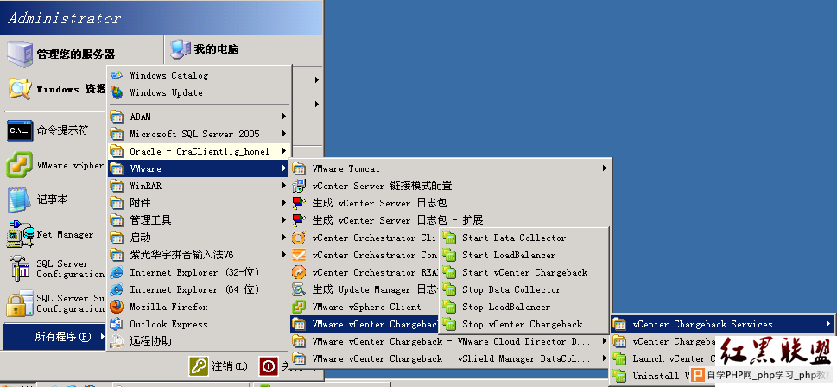Open VMware vCenter Chargeback folder entry
The height and width of the screenshot is (387, 837).
365,324
